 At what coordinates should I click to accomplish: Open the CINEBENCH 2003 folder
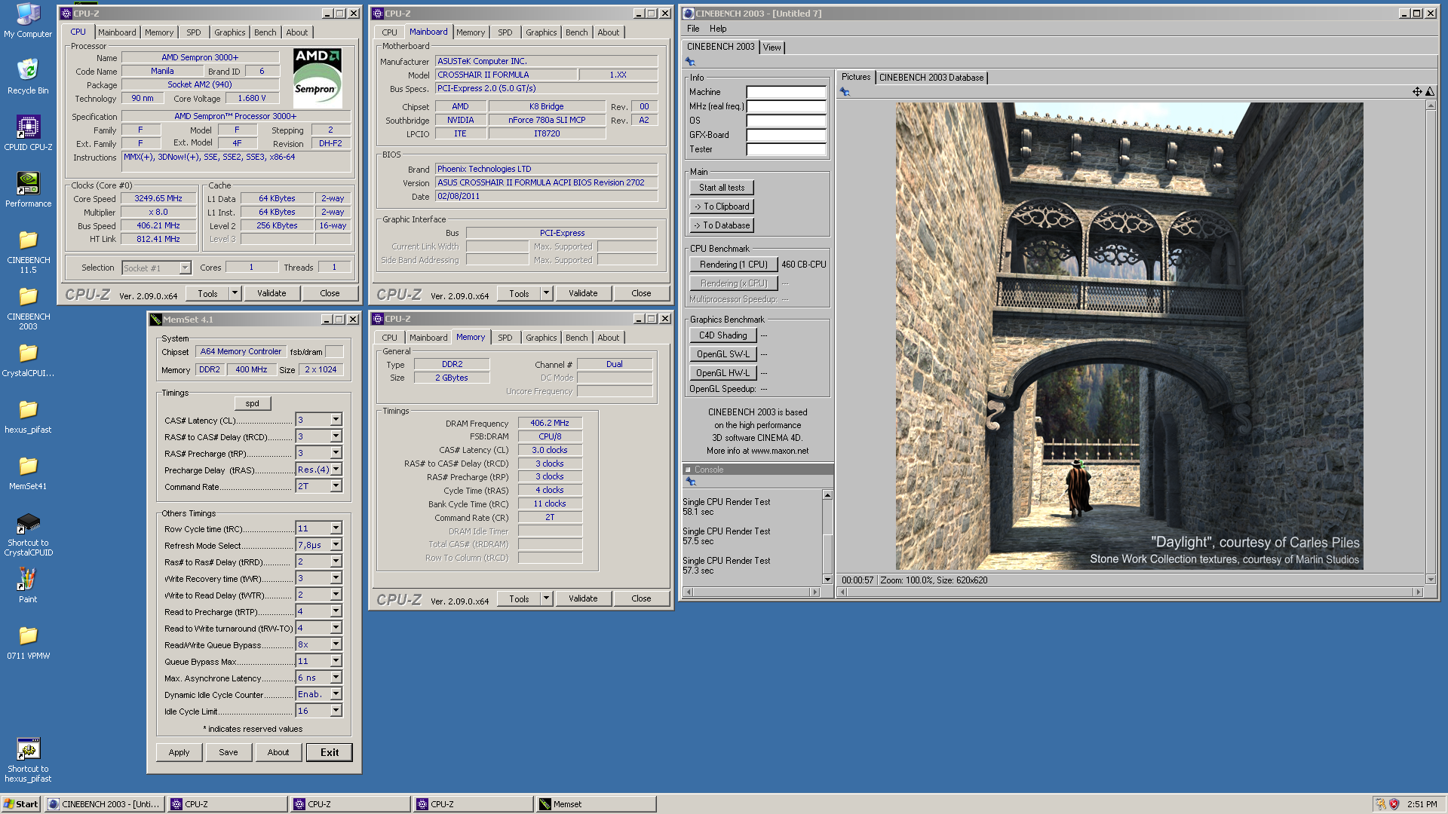pos(28,307)
